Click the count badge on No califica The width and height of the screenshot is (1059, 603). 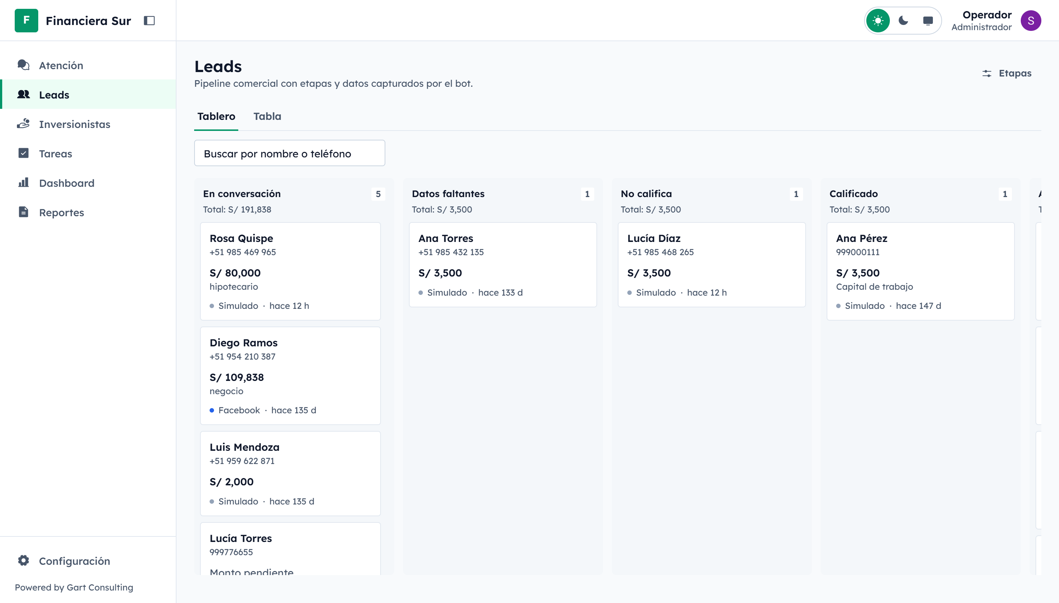[796, 194]
